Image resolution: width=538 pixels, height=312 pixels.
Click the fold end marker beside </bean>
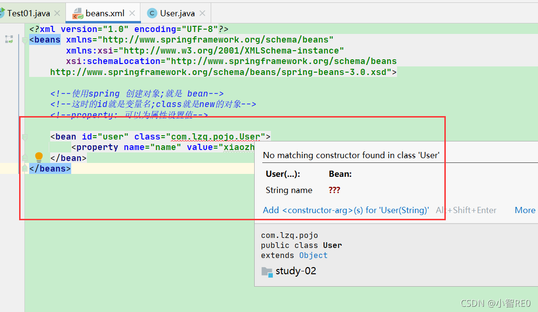(25, 158)
